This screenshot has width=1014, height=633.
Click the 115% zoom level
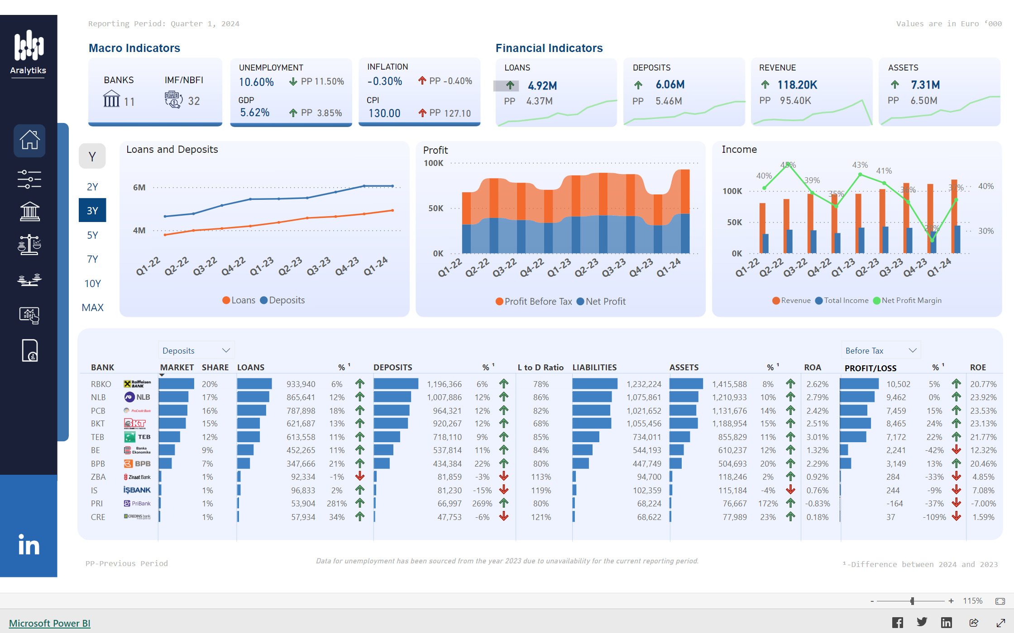973,601
